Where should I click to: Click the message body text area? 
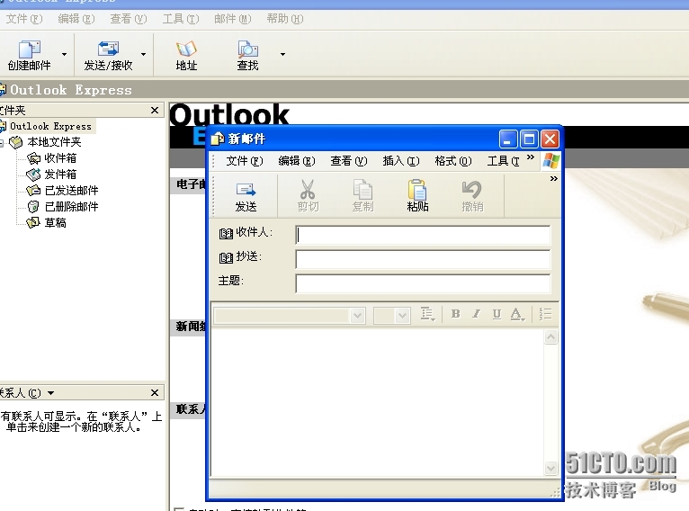378,402
